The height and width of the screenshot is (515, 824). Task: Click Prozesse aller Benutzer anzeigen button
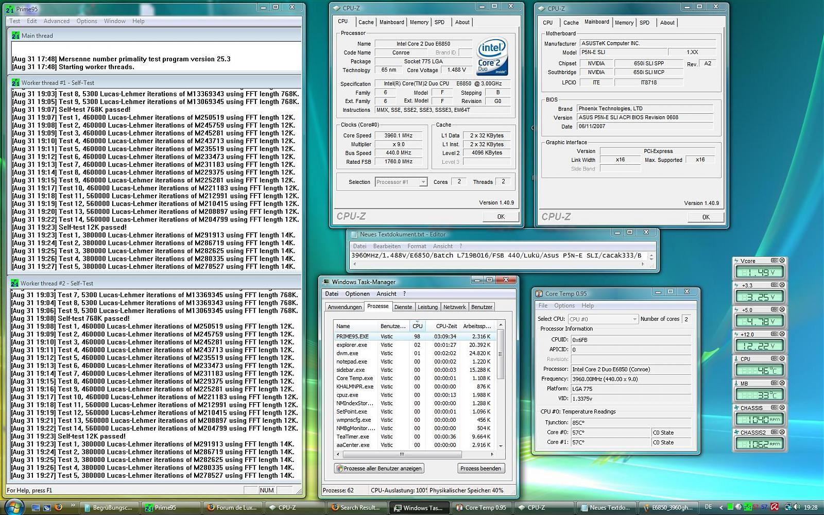(379, 468)
